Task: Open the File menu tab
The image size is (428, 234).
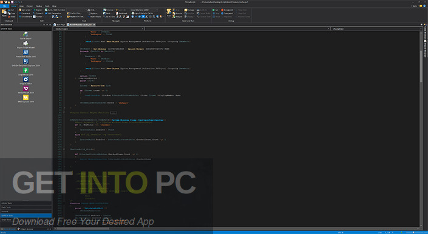Action: (4, 6)
